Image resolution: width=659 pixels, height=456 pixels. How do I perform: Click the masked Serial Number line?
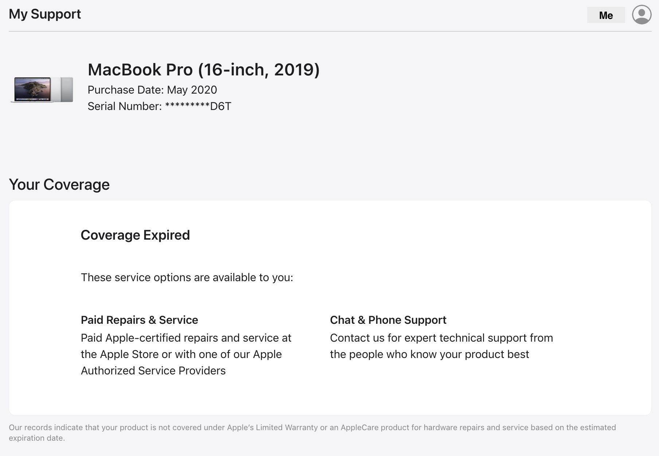(x=159, y=106)
